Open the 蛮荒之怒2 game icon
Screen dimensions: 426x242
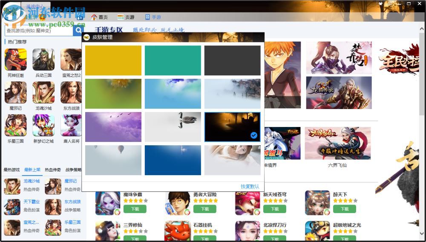click(x=71, y=60)
